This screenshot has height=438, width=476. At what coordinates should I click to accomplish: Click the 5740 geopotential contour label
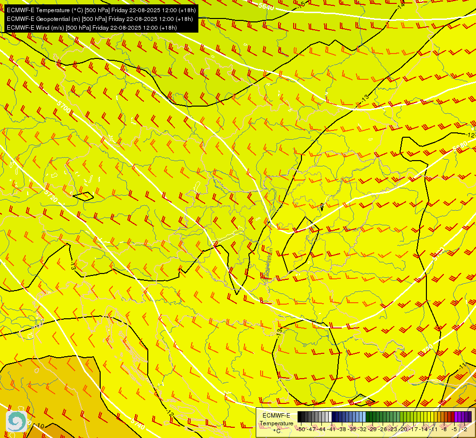[138, 423]
